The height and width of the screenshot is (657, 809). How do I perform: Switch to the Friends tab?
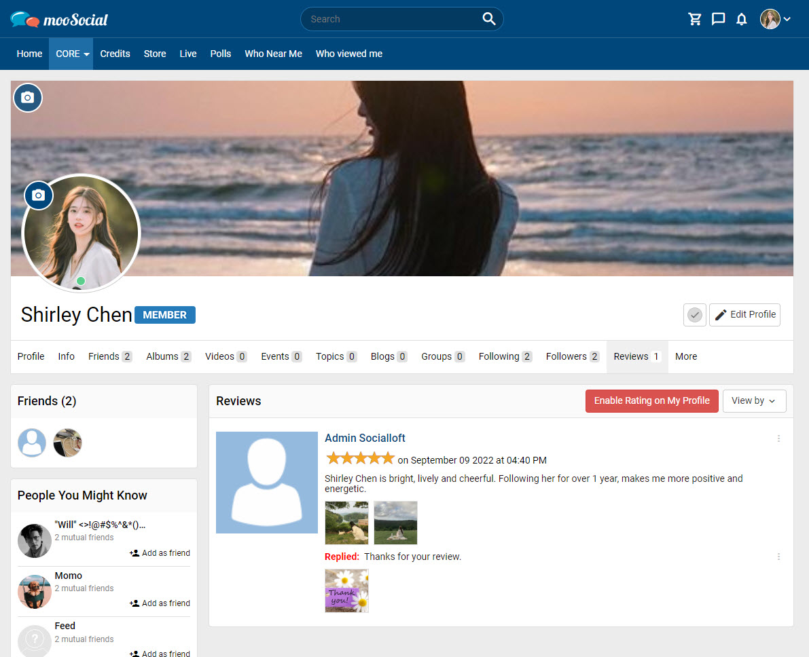(x=110, y=356)
